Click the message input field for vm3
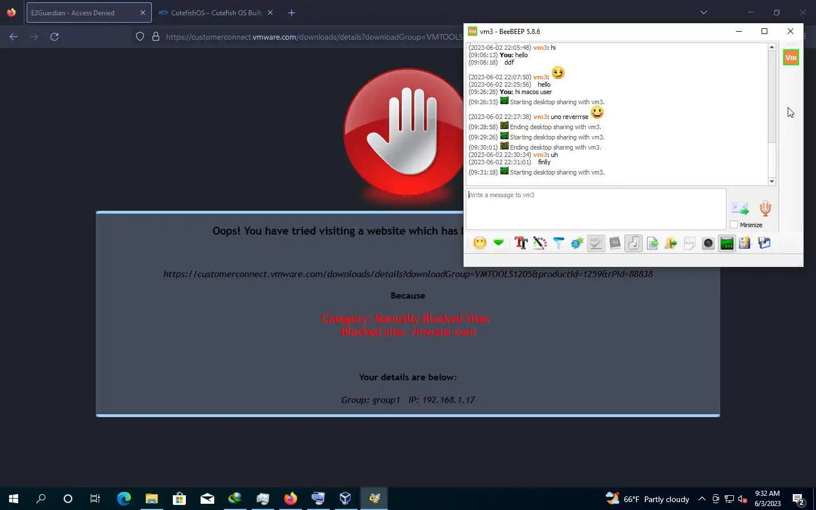Screen dimensions: 816x510 point(596,209)
